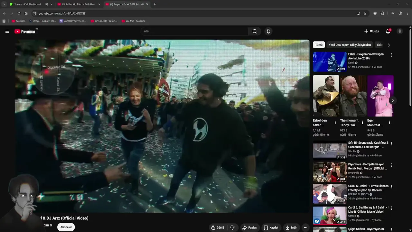Click install app icon in address bar
The image size is (412, 232).
coord(358,13)
